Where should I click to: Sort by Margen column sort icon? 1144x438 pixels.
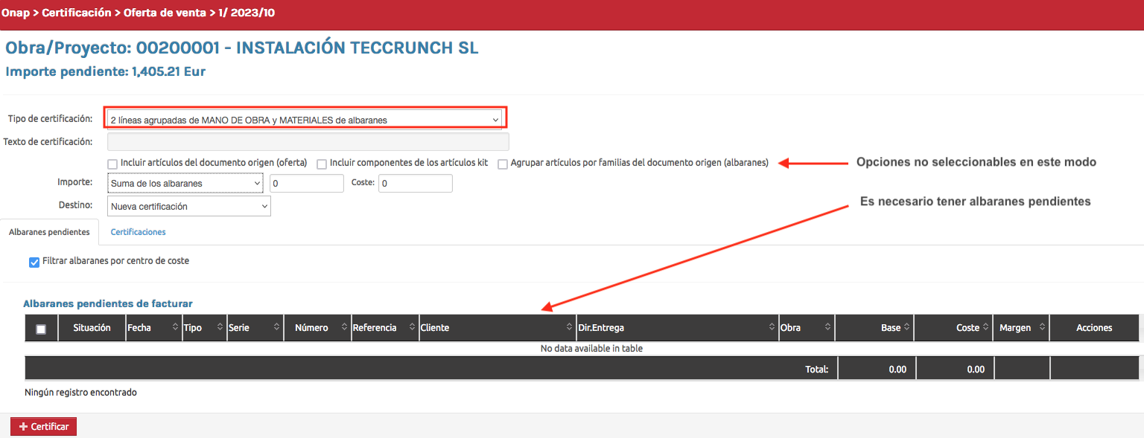(1042, 328)
